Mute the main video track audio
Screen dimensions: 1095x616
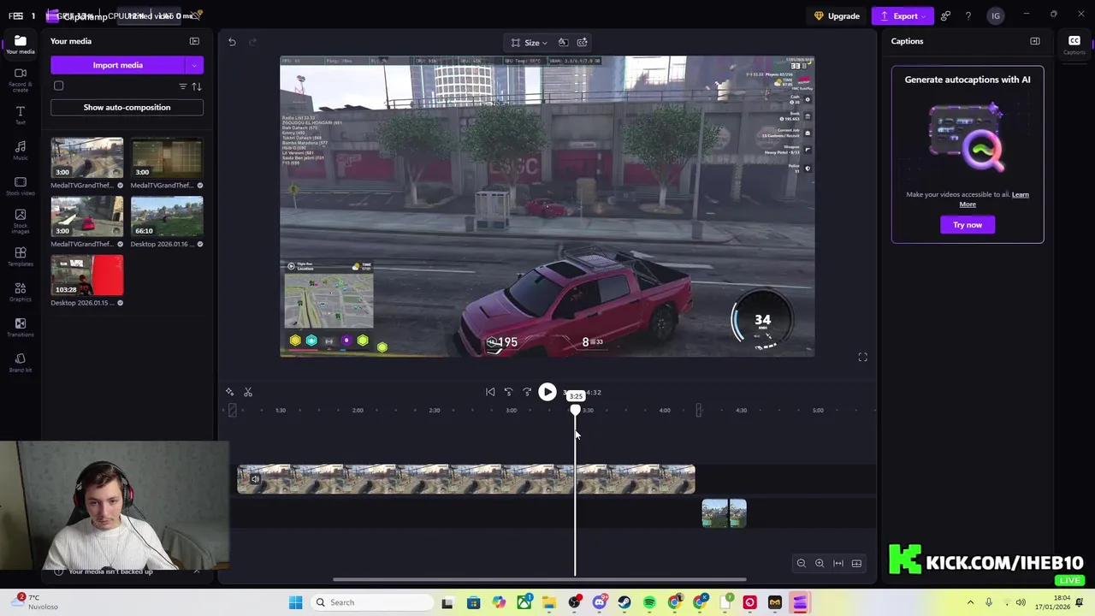[255, 479]
